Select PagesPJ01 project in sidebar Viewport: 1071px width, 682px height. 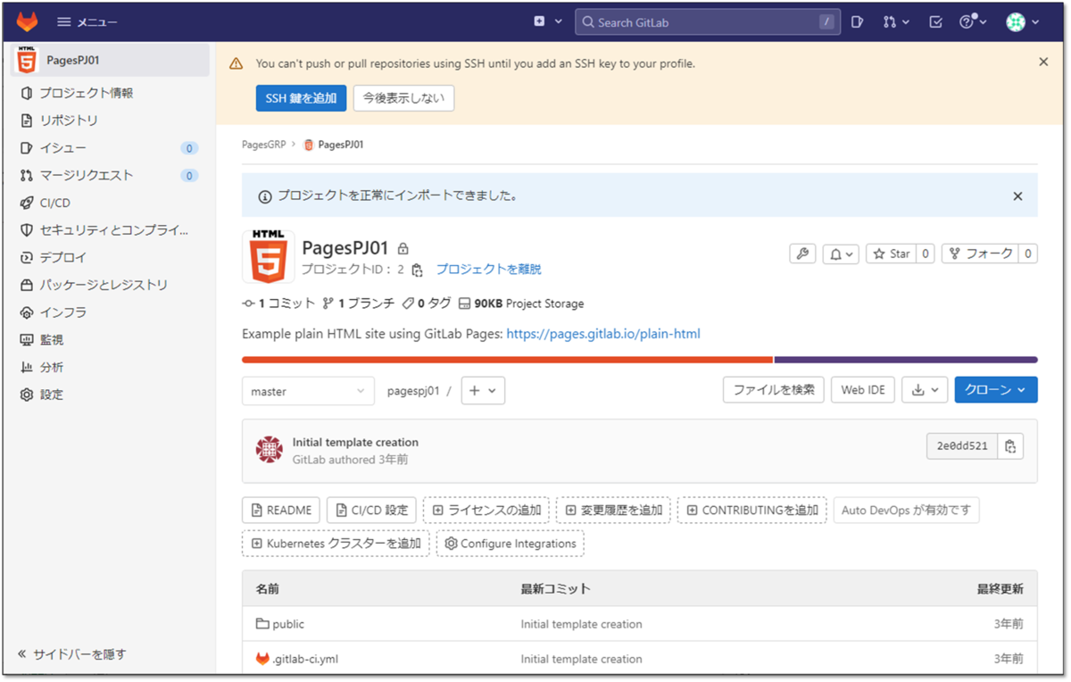[110, 61]
